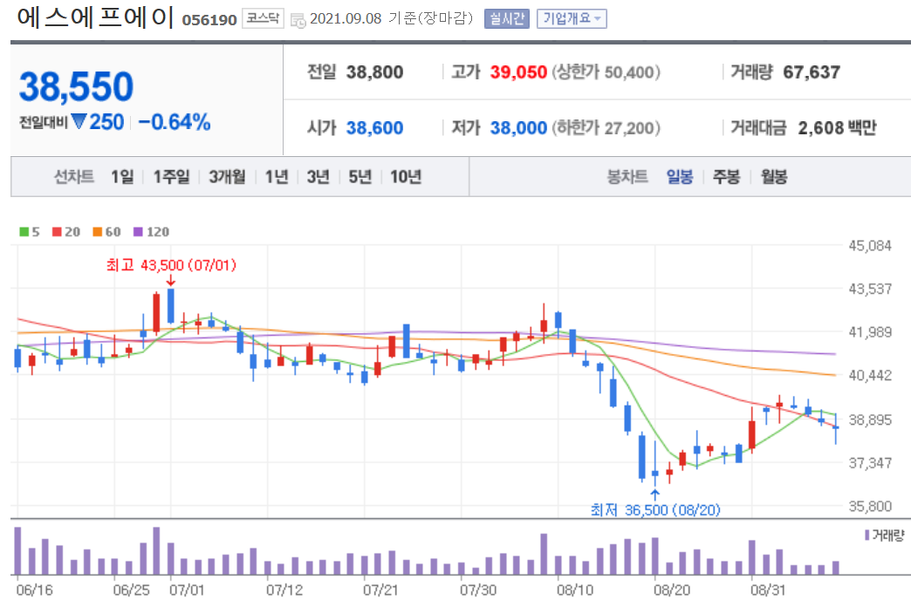
Task: Click the 봉차트 label
Action: pos(627,176)
